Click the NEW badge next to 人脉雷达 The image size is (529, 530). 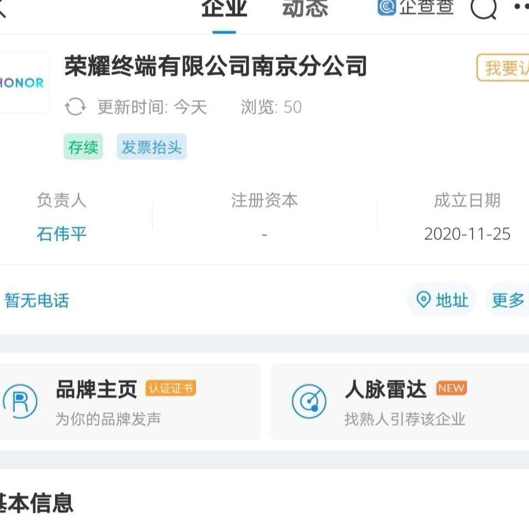pyautogui.click(x=451, y=388)
